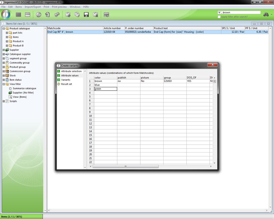Expand the Scripts tree node
The image size is (274, 219).
pos(4,101)
